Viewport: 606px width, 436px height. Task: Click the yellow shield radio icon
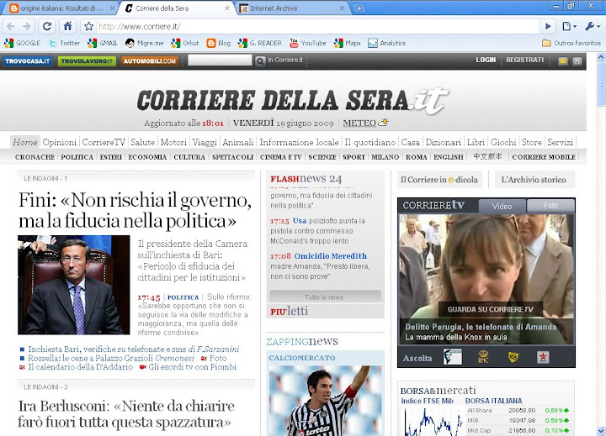(513, 357)
